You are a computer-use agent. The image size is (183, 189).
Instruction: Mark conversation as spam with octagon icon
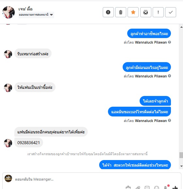(x=108, y=12)
